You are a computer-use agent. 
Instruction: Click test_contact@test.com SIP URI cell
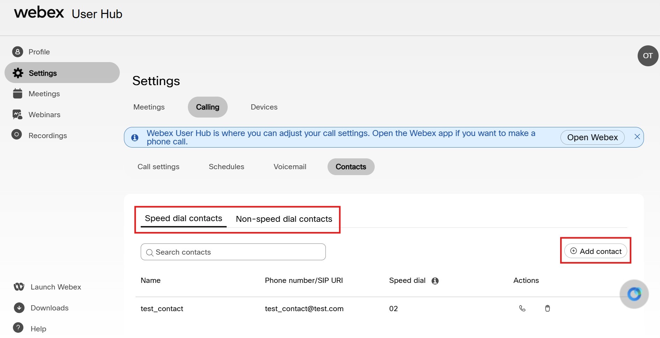click(304, 309)
